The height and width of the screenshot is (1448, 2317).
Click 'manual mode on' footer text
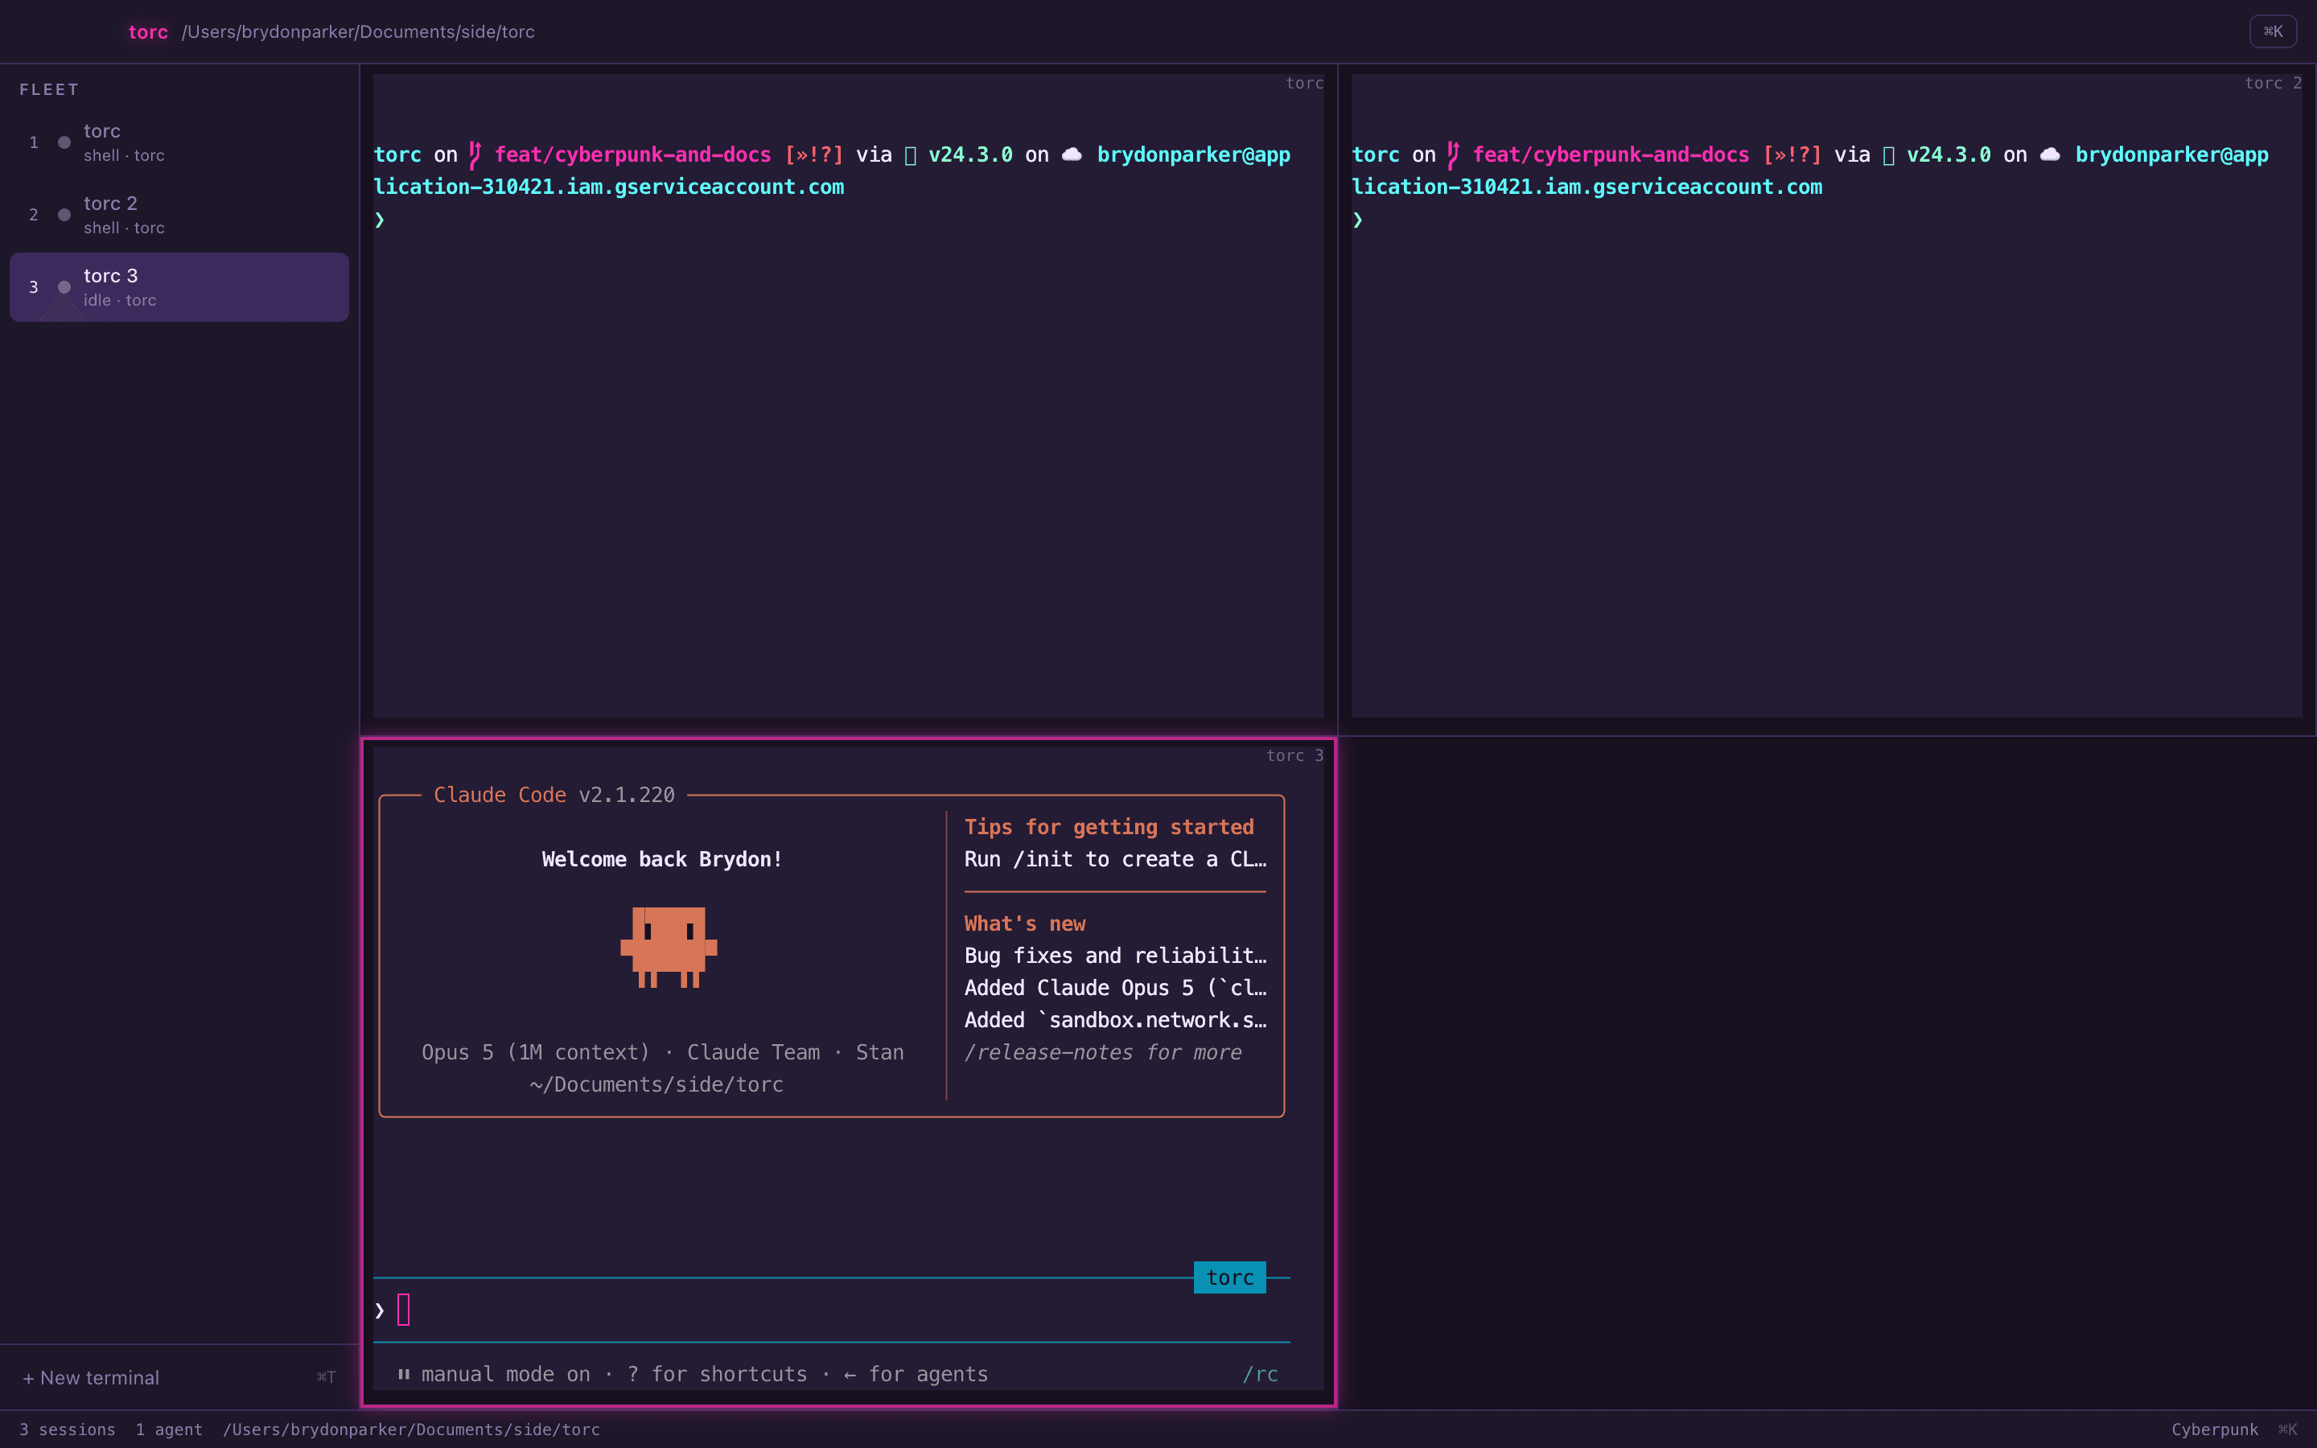(x=505, y=1374)
